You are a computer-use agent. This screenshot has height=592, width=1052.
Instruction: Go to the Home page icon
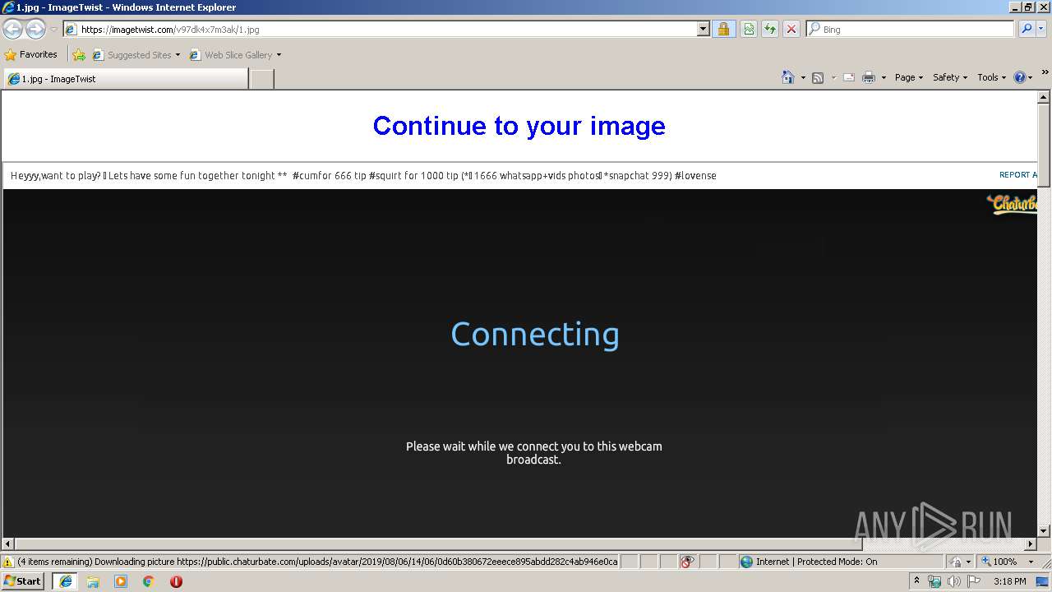point(788,77)
